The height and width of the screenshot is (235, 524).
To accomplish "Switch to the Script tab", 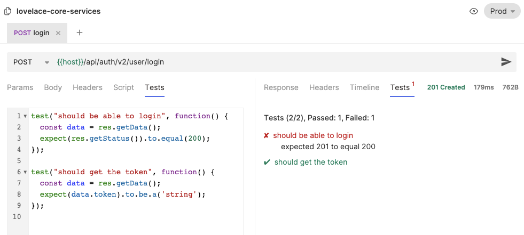I will pyautogui.click(x=123, y=87).
